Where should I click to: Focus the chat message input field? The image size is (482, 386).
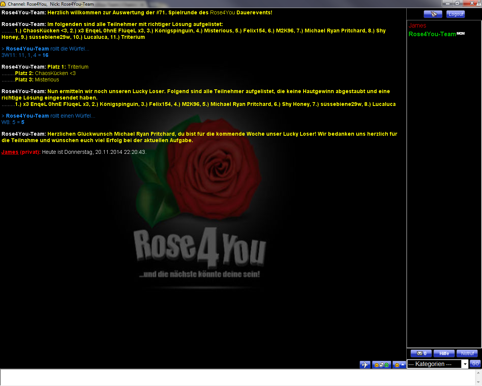click(x=237, y=377)
